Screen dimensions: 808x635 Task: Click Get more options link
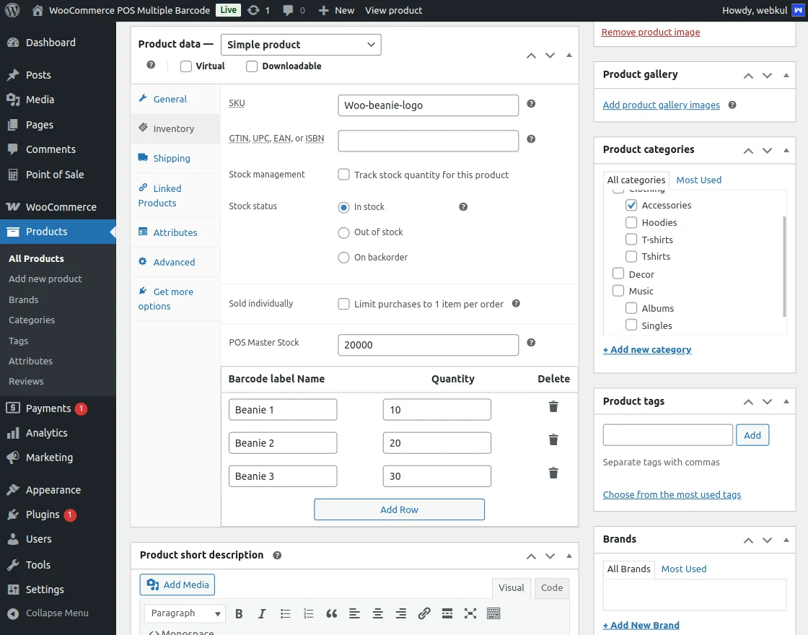point(164,298)
